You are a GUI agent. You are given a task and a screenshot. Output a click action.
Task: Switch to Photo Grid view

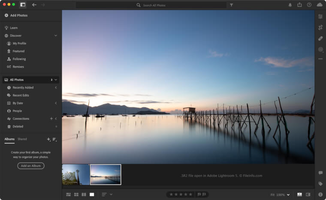[x=69, y=194]
